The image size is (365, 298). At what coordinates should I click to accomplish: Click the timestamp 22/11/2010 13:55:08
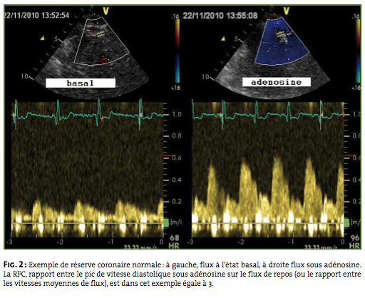(220, 16)
